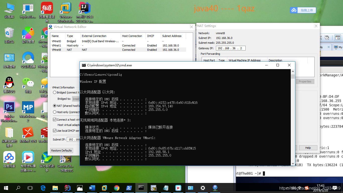The width and height of the screenshot is (343, 193).
Task: Click the Virtual Network Editor taskbar icon
Action: coord(215,188)
